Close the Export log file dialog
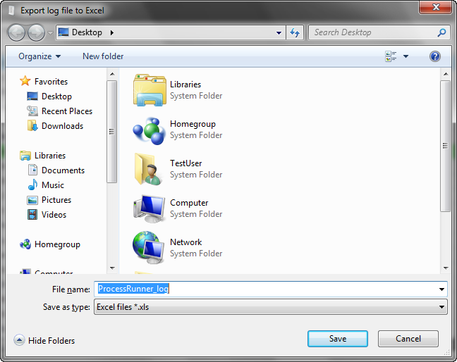Image resolution: width=457 pixels, height=362 pixels. coord(436,7)
